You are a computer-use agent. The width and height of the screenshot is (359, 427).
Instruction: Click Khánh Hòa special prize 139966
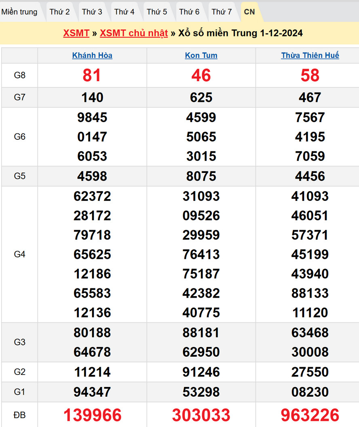click(x=92, y=415)
